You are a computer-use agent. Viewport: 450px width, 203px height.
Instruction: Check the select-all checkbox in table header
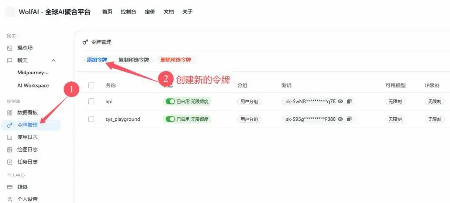pyautogui.click(x=91, y=85)
